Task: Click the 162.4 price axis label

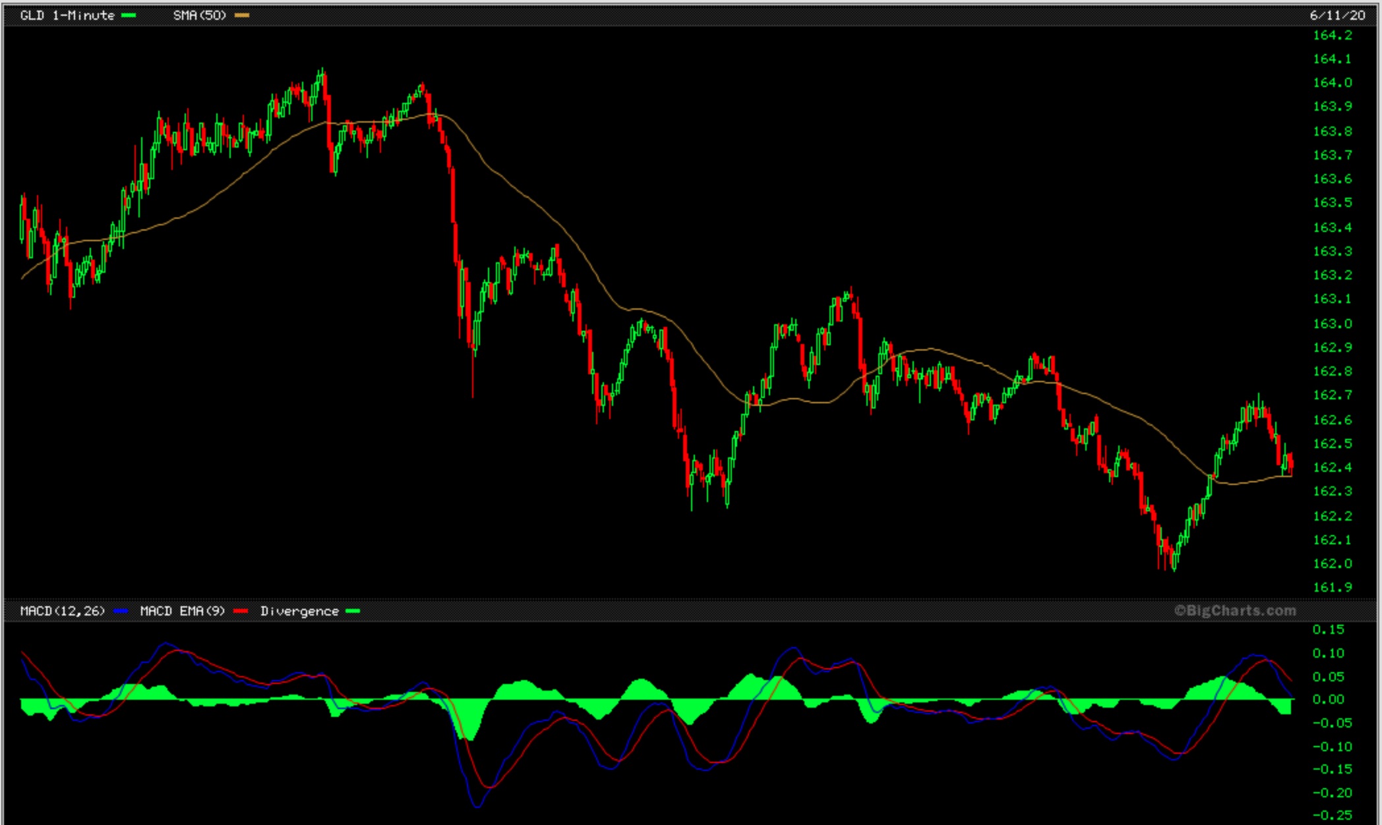Action: point(1332,467)
